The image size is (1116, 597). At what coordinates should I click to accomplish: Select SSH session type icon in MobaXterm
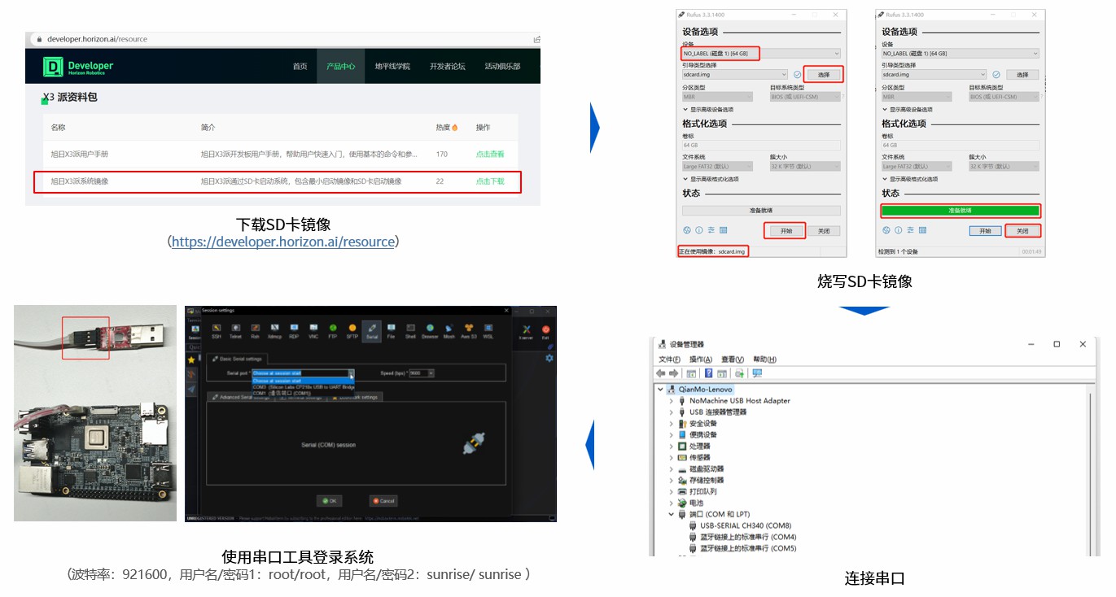(216, 330)
